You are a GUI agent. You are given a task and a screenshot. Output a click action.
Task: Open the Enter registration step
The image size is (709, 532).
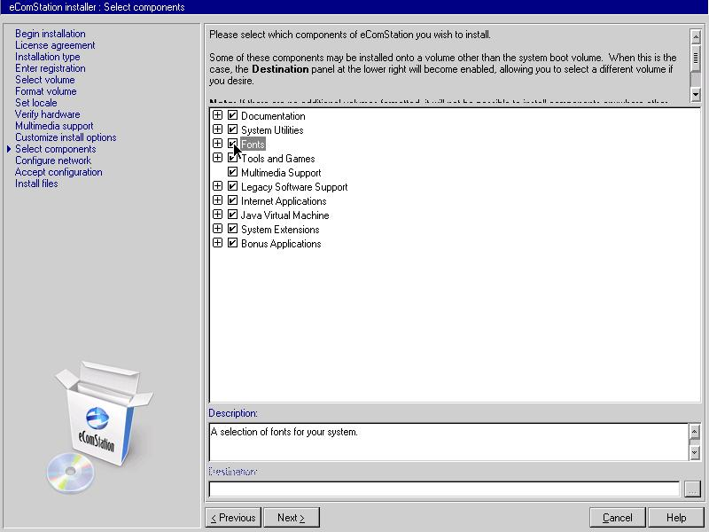[51, 68]
